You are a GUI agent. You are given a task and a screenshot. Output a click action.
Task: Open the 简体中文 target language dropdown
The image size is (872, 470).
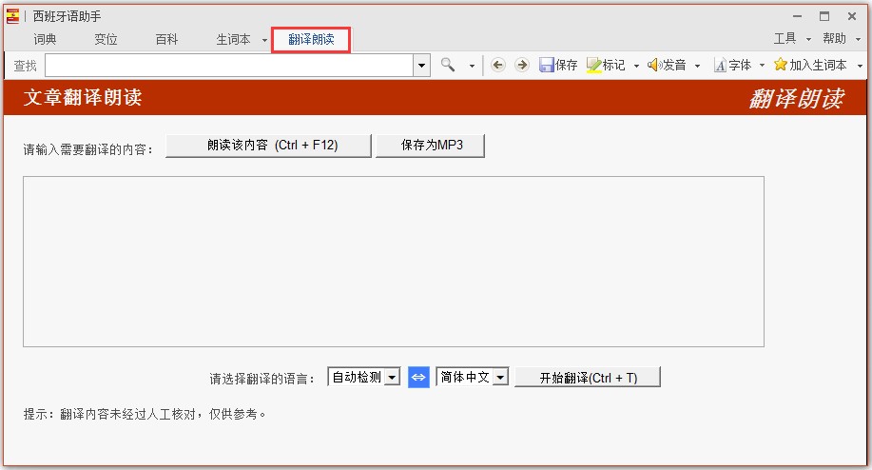[473, 377]
